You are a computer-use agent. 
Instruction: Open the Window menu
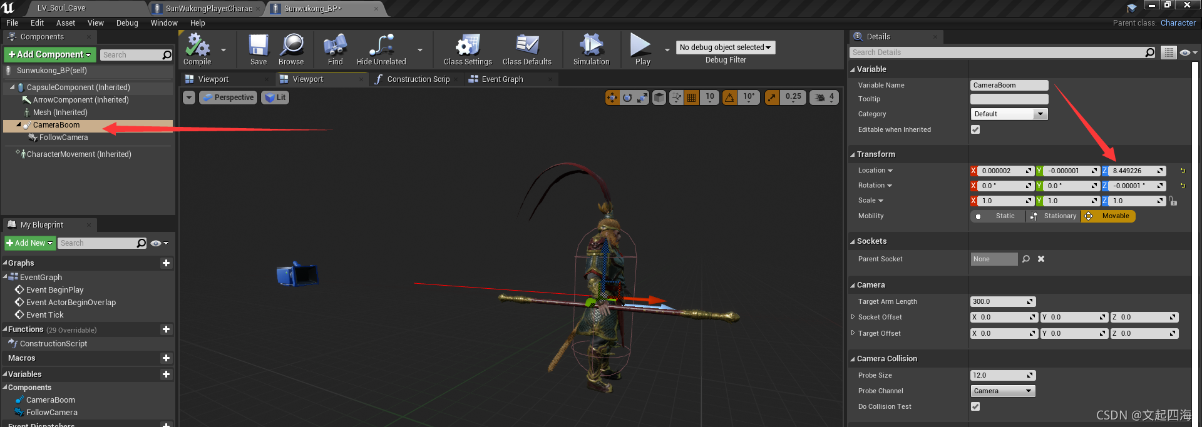pos(164,23)
